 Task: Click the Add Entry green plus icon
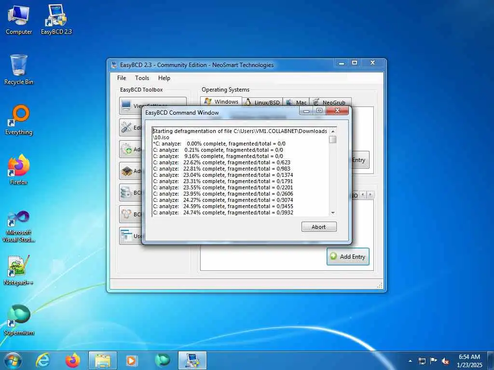point(333,256)
